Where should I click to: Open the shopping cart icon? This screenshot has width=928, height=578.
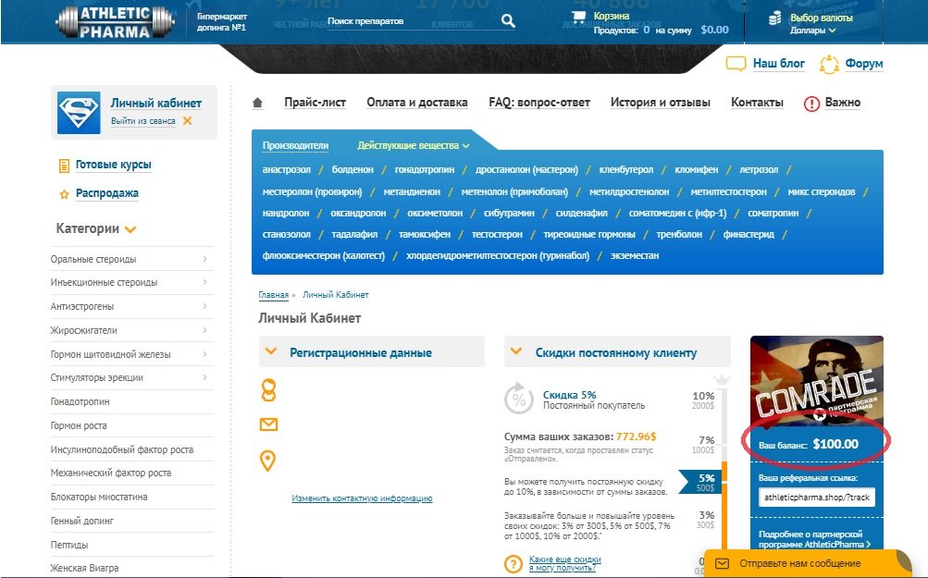[x=579, y=16]
